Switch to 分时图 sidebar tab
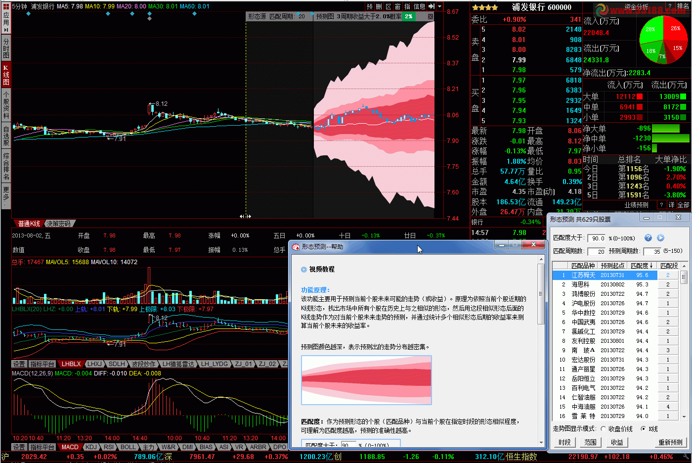The height and width of the screenshot is (463, 692). (6, 48)
